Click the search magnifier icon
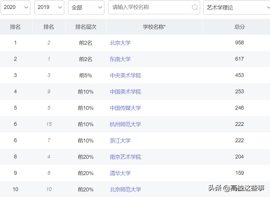Image resolution: width=270 pixels, height=197 pixels. [195, 8]
